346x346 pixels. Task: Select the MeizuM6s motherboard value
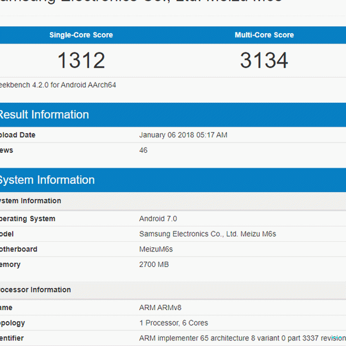(156, 249)
